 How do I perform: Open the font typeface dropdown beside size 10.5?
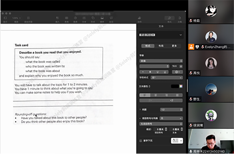[x=154, y=66]
